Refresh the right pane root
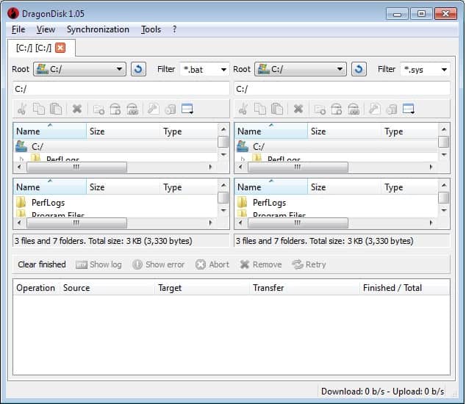 pyautogui.click(x=359, y=69)
